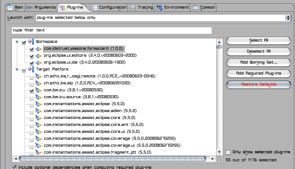Toggle the Target Platform group checkbox

coord(24,70)
